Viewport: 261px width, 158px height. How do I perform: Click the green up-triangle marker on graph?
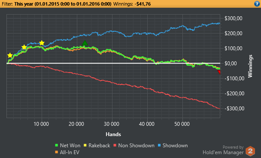click(85, 43)
